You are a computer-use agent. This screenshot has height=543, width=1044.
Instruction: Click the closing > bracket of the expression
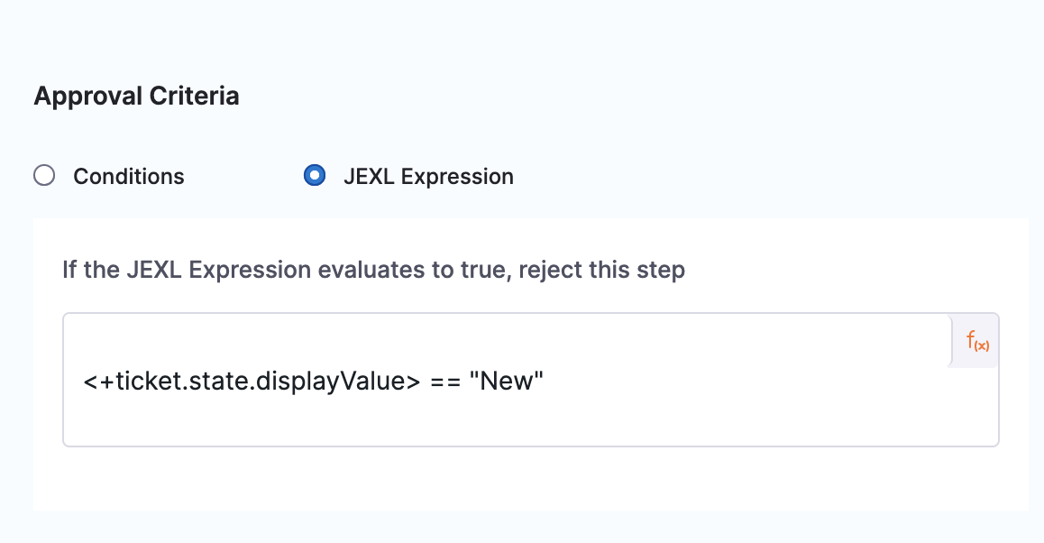(413, 382)
